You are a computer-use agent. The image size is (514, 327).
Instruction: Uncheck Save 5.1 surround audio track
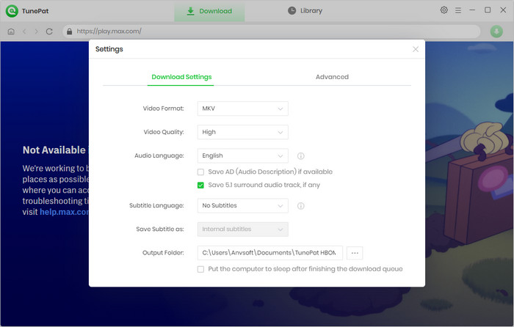200,185
